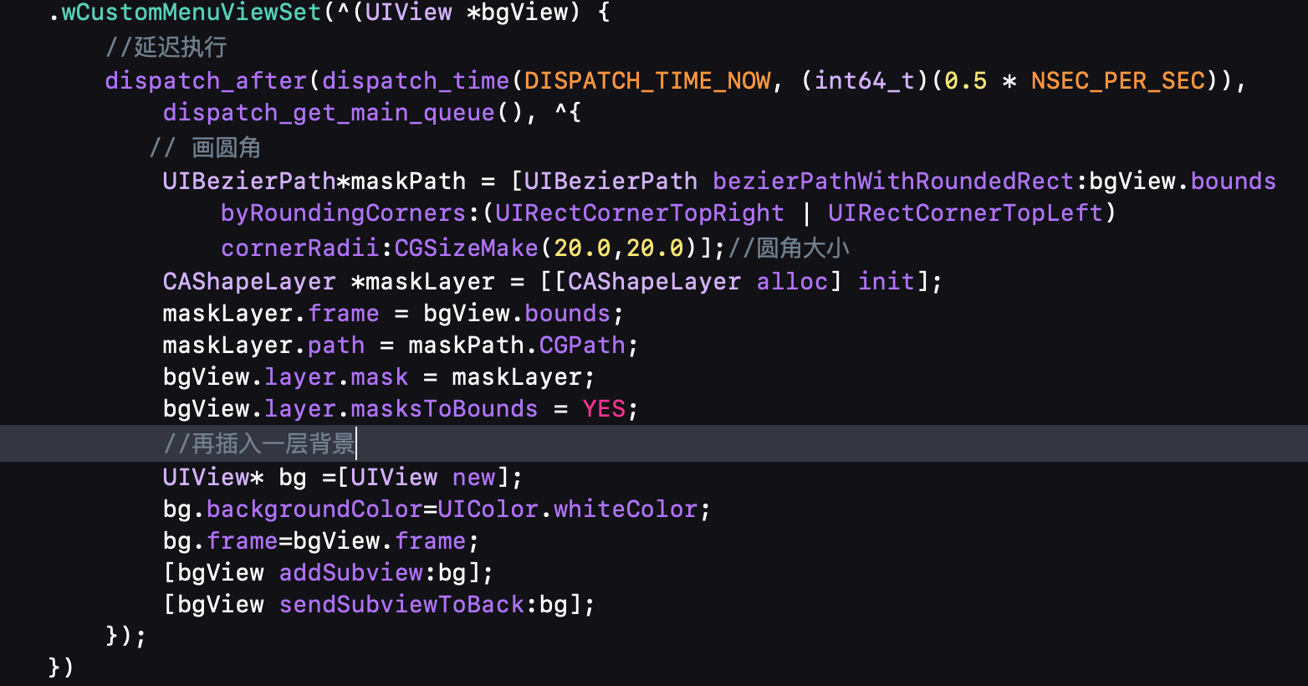Click sendSubviewToBack method call
This screenshot has width=1308, height=686.
tap(401, 605)
